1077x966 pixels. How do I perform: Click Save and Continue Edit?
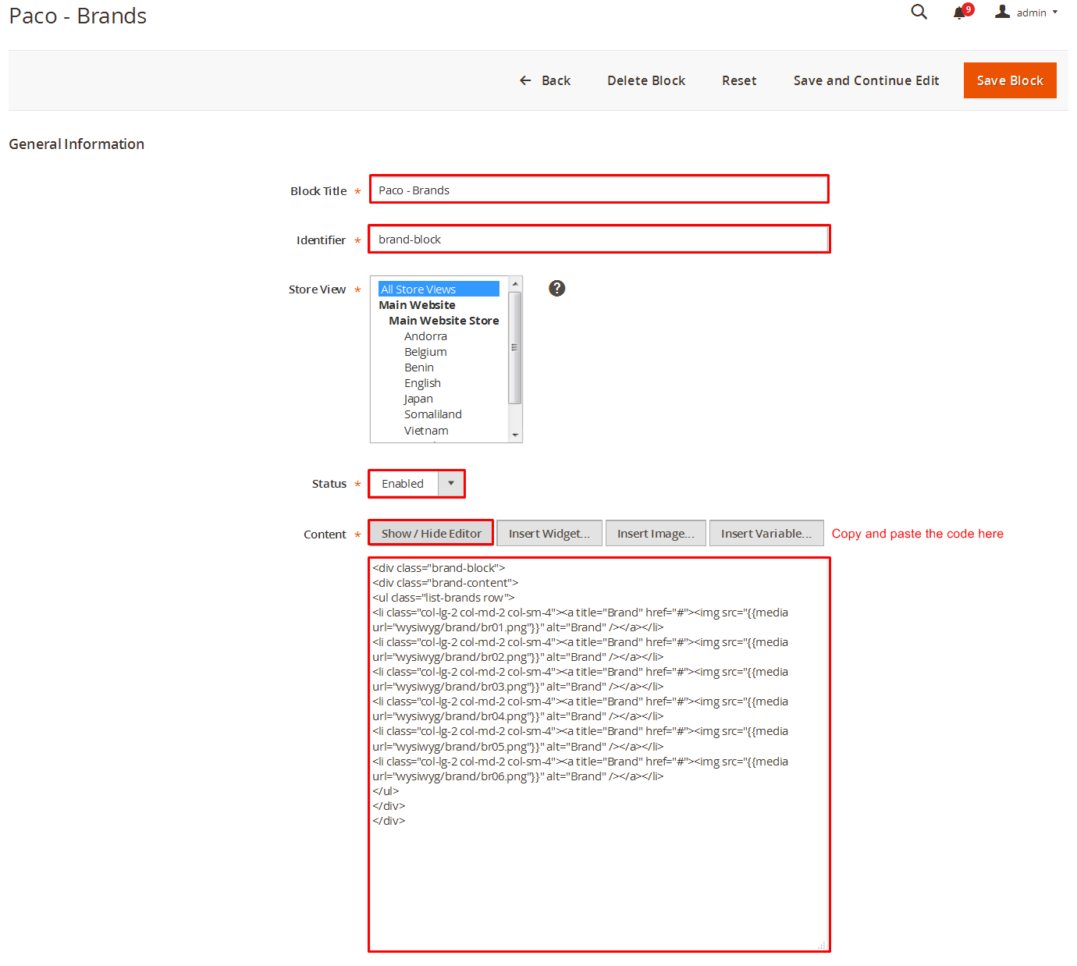coord(866,80)
